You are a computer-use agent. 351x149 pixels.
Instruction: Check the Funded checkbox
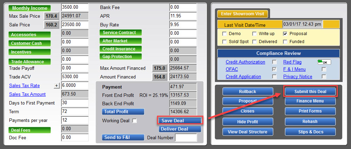point(285,42)
